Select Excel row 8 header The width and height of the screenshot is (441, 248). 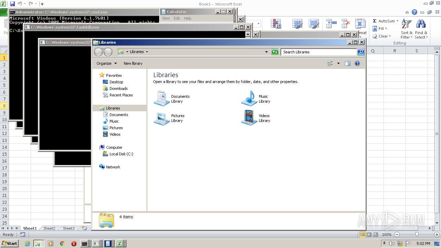(4, 106)
